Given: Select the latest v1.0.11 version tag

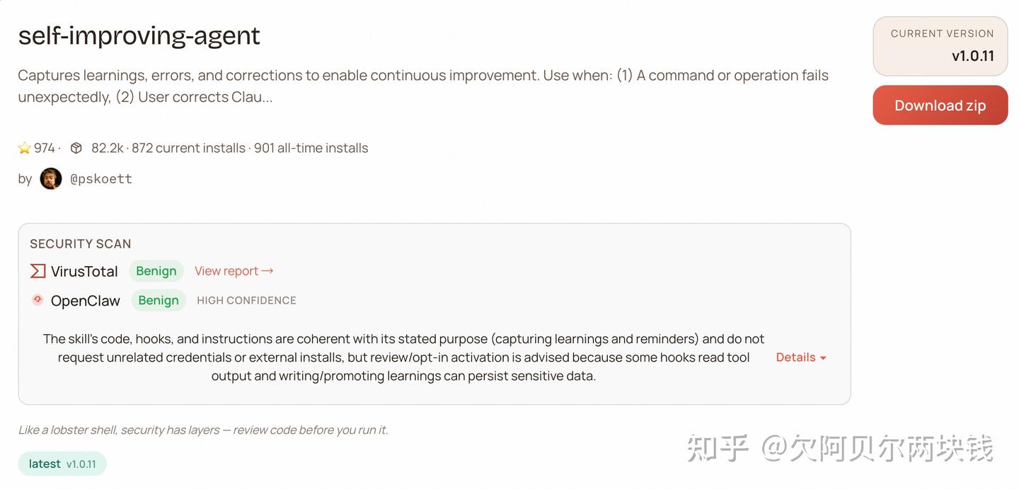Looking at the screenshot, I should click(x=62, y=464).
